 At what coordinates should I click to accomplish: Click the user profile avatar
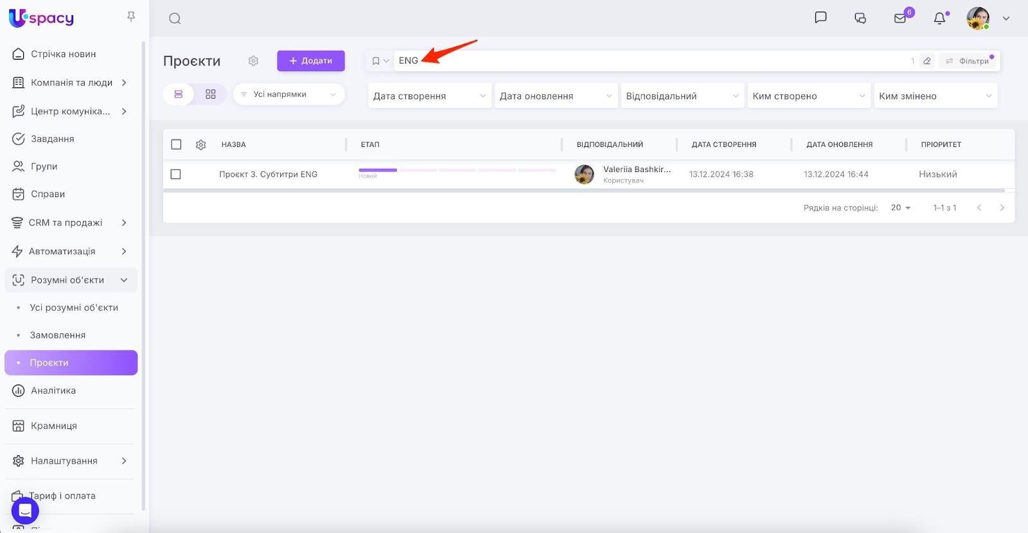point(978,18)
